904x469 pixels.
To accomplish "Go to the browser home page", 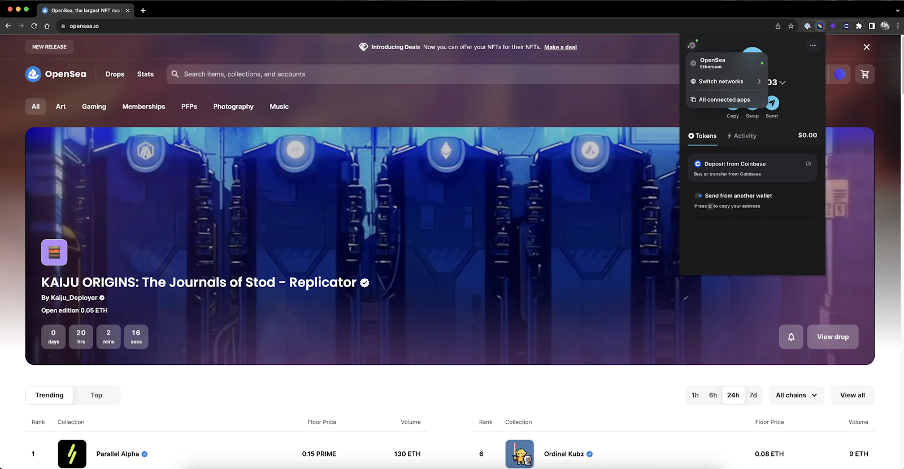I will (47, 26).
